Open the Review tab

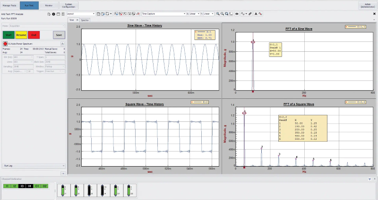click(49, 5)
